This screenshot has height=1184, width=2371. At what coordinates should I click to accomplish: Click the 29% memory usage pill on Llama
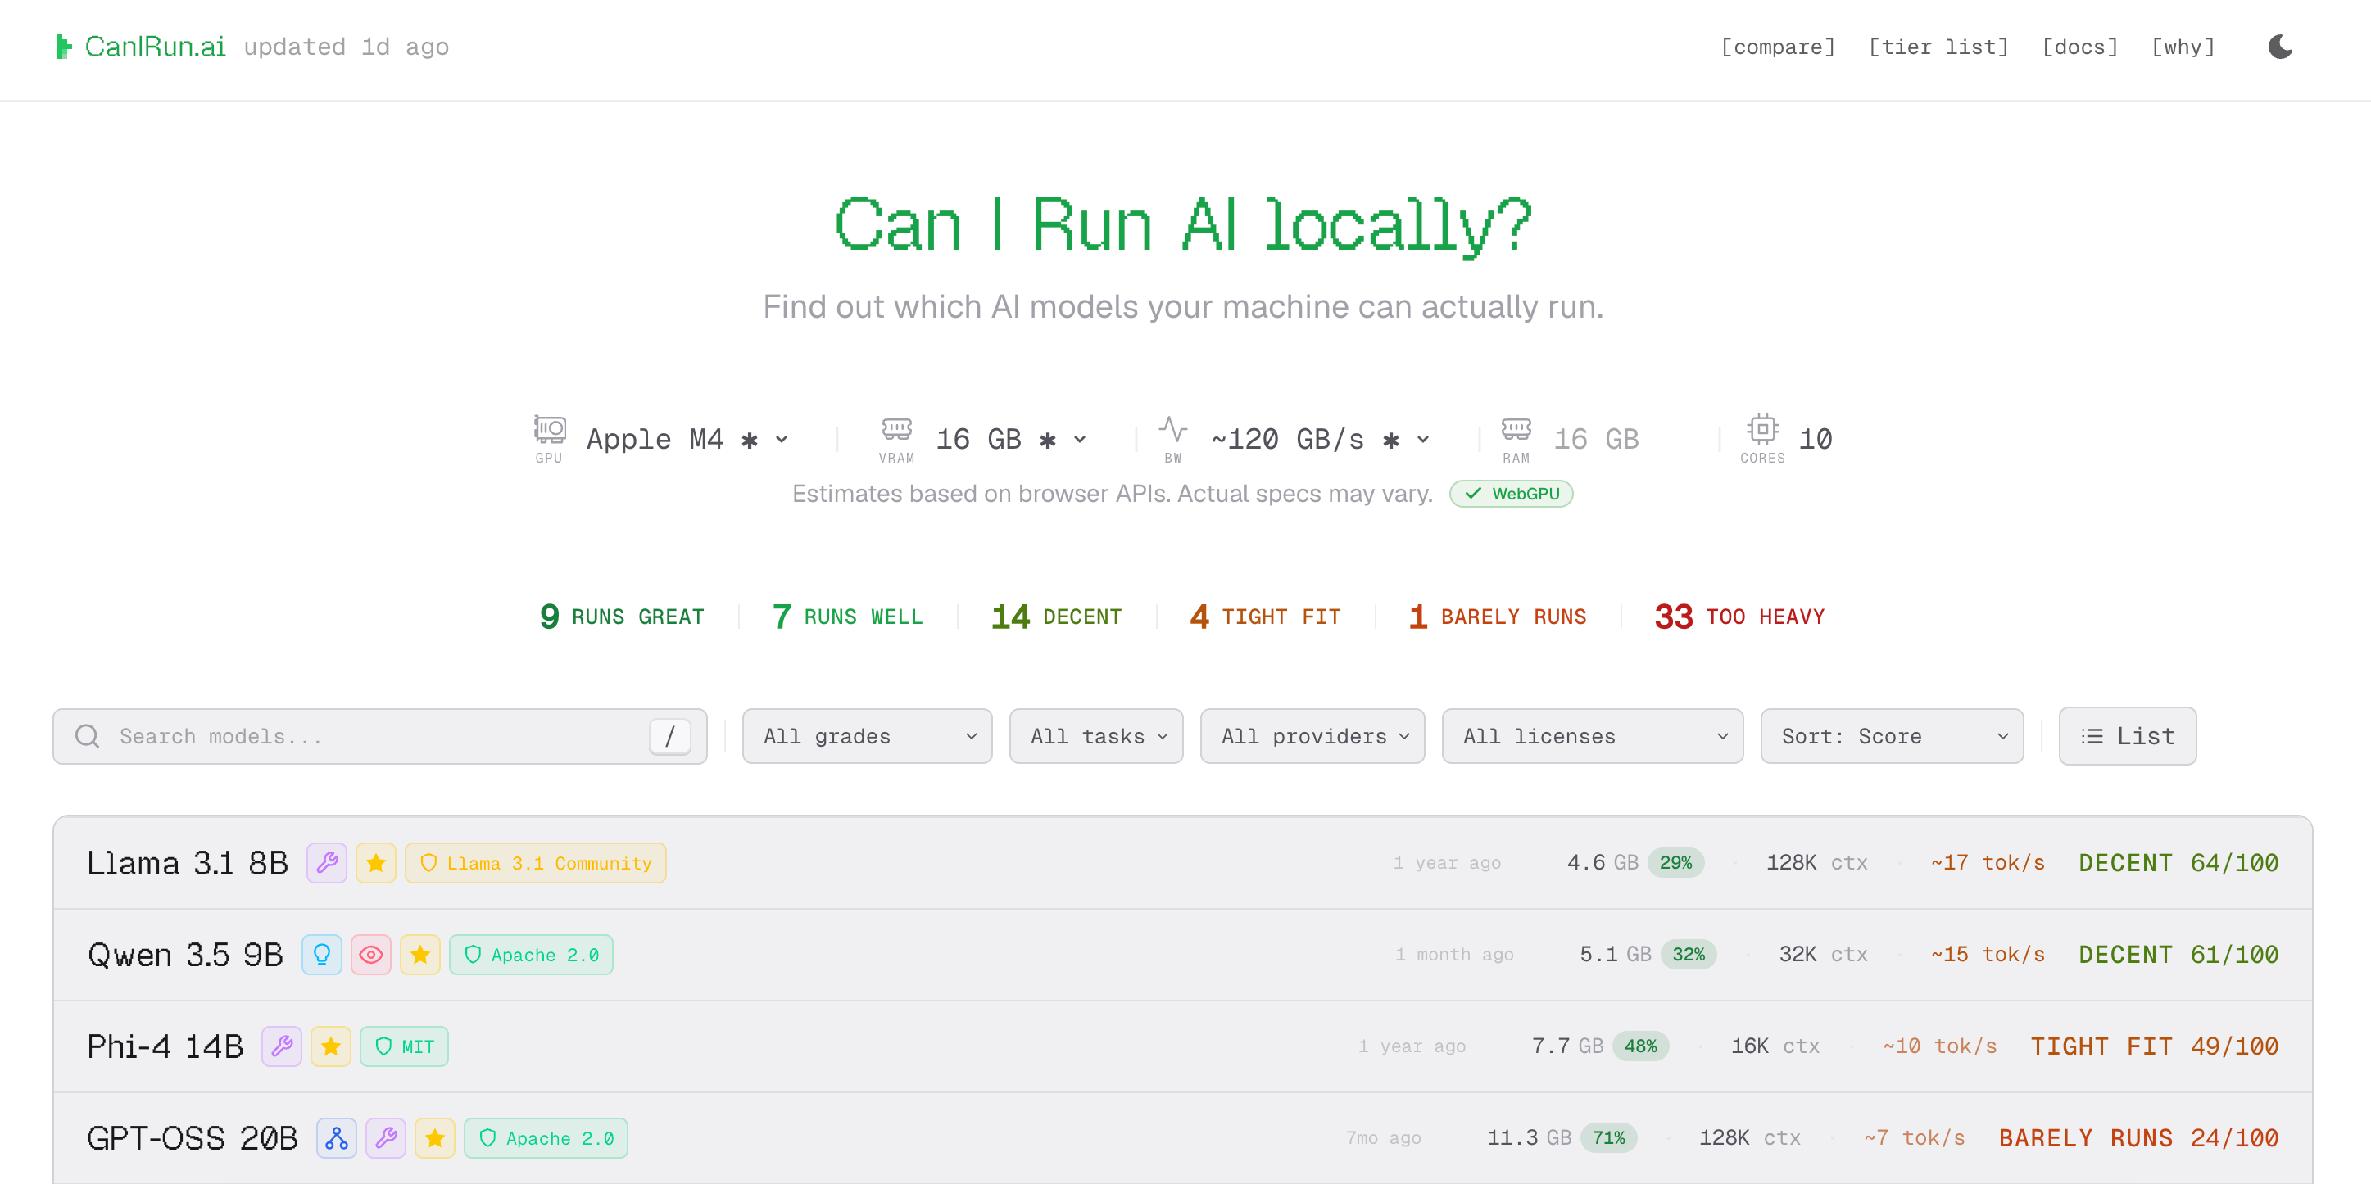pos(1675,863)
